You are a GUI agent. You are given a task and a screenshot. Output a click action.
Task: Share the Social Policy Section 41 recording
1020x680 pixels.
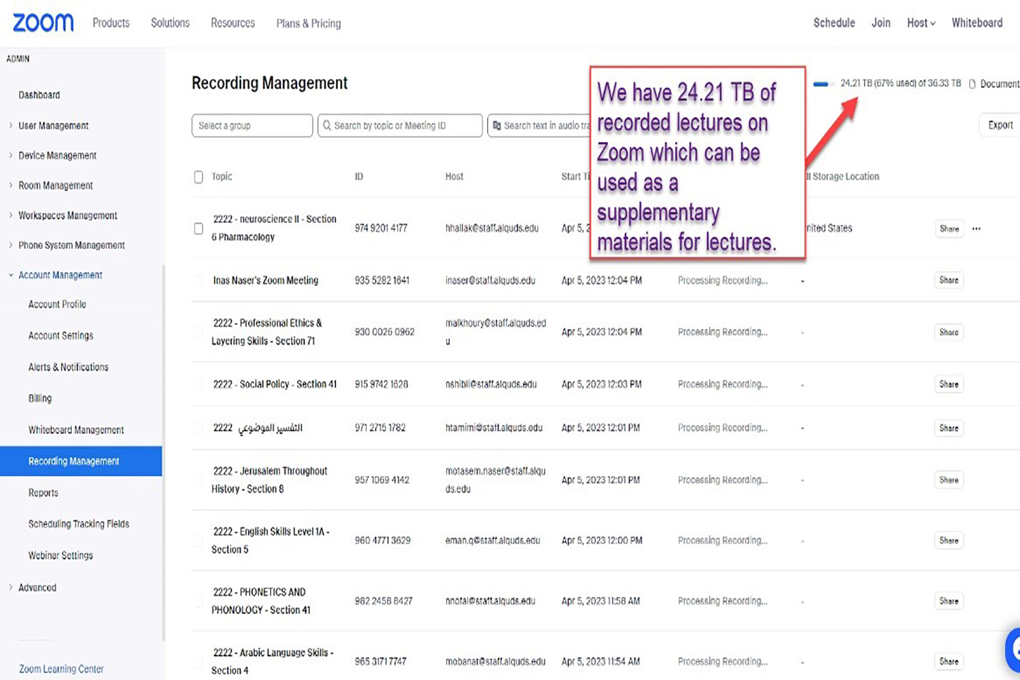point(949,384)
